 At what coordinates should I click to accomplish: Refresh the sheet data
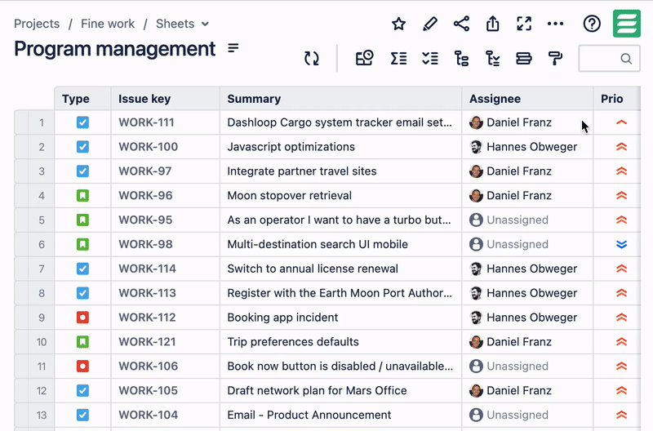coord(312,58)
